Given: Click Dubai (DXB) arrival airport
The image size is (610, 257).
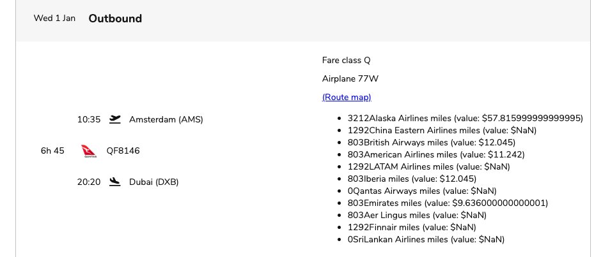Looking at the screenshot, I should coord(153,182).
